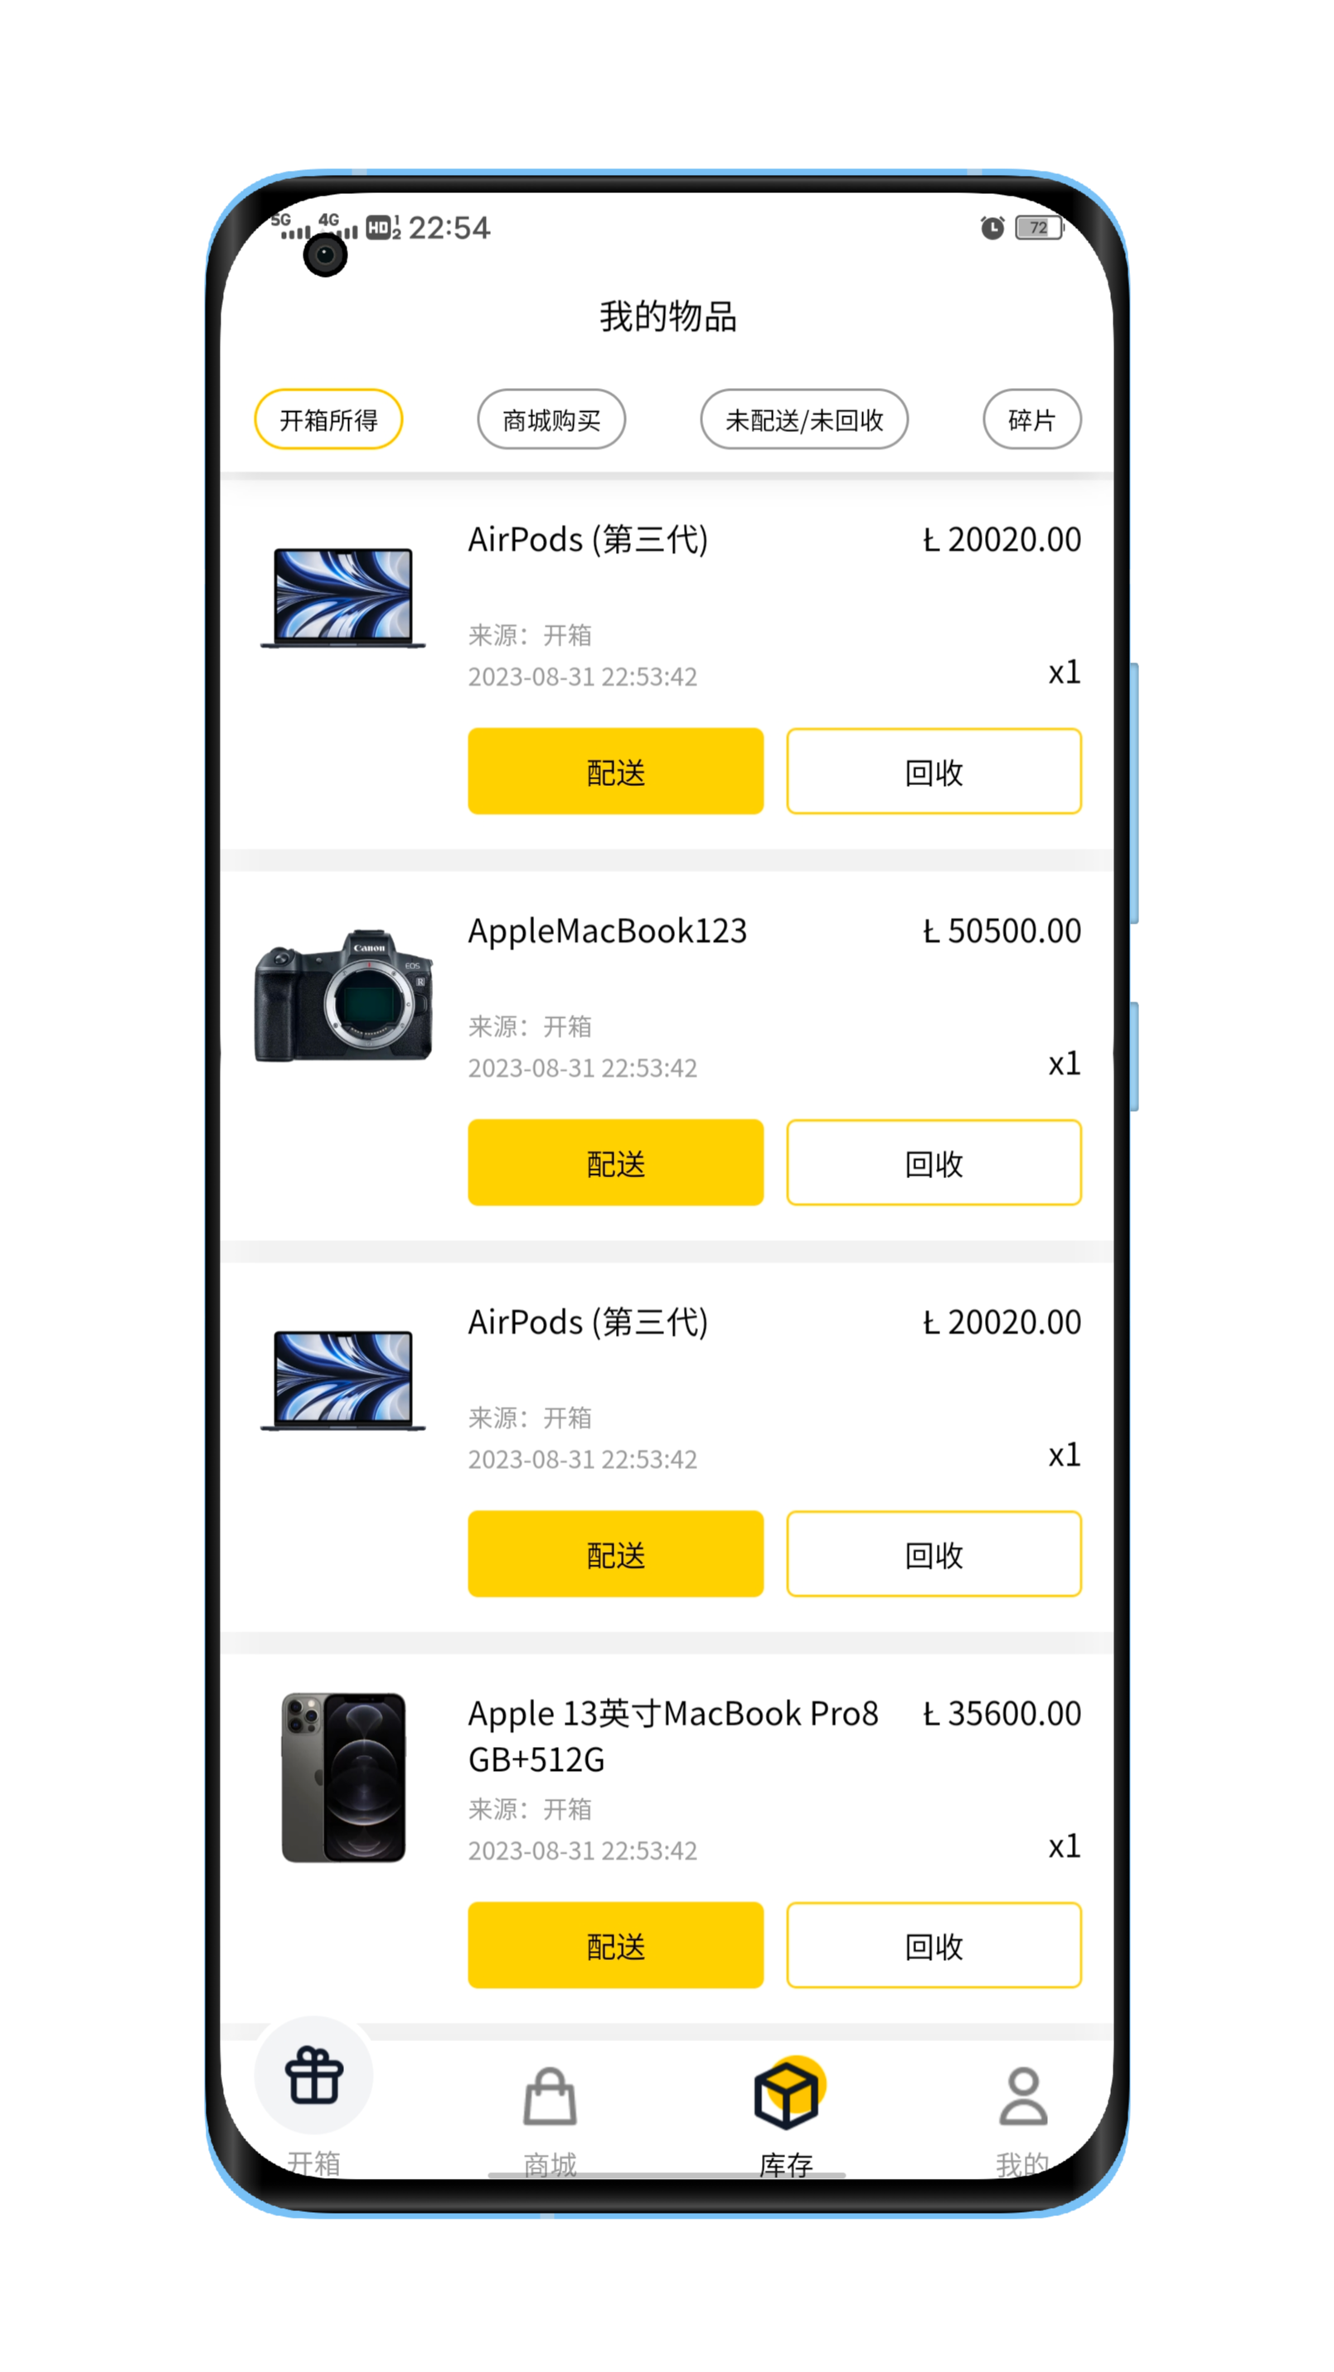Tap the 商城 shopping bag icon

(x=550, y=2098)
